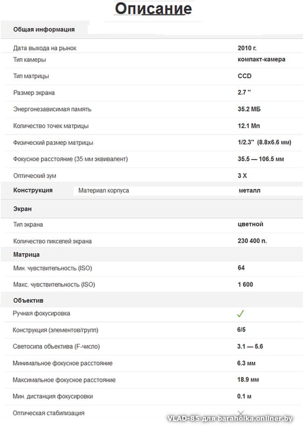The height and width of the screenshot is (431, 305).
Task: Click the Тип камеры label
Action: pyautogui.click(x=30, y=60)
